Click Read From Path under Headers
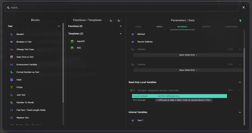Screen dimensions: 252x133 [x=188, y=55]
